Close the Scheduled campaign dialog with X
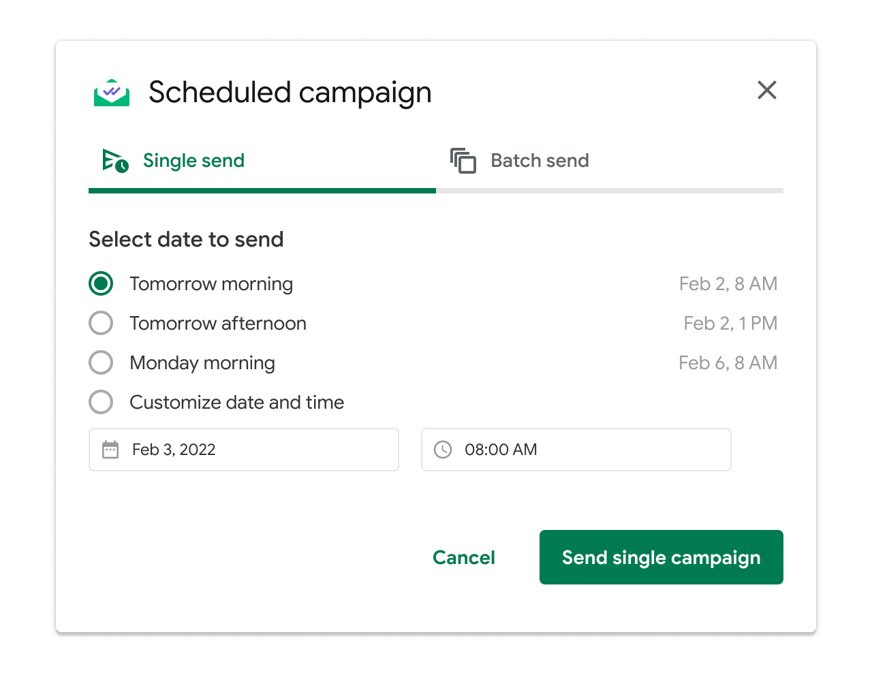 click(767, 90)
